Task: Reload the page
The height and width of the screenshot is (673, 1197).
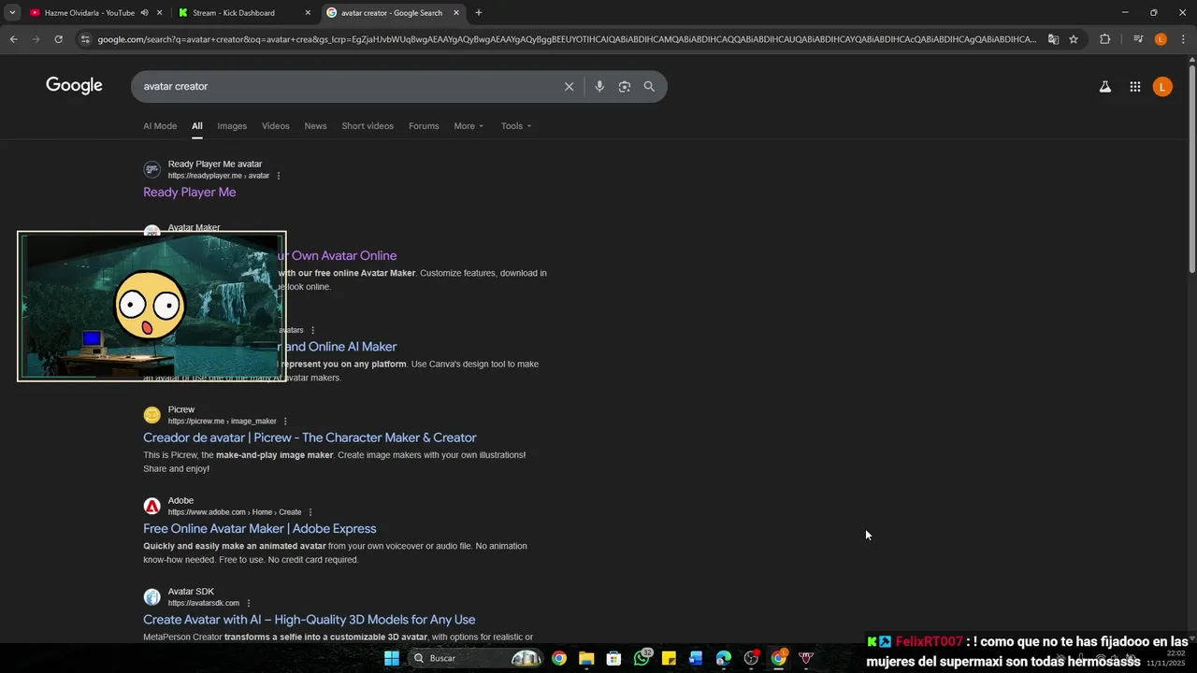Action: point(58,39)
